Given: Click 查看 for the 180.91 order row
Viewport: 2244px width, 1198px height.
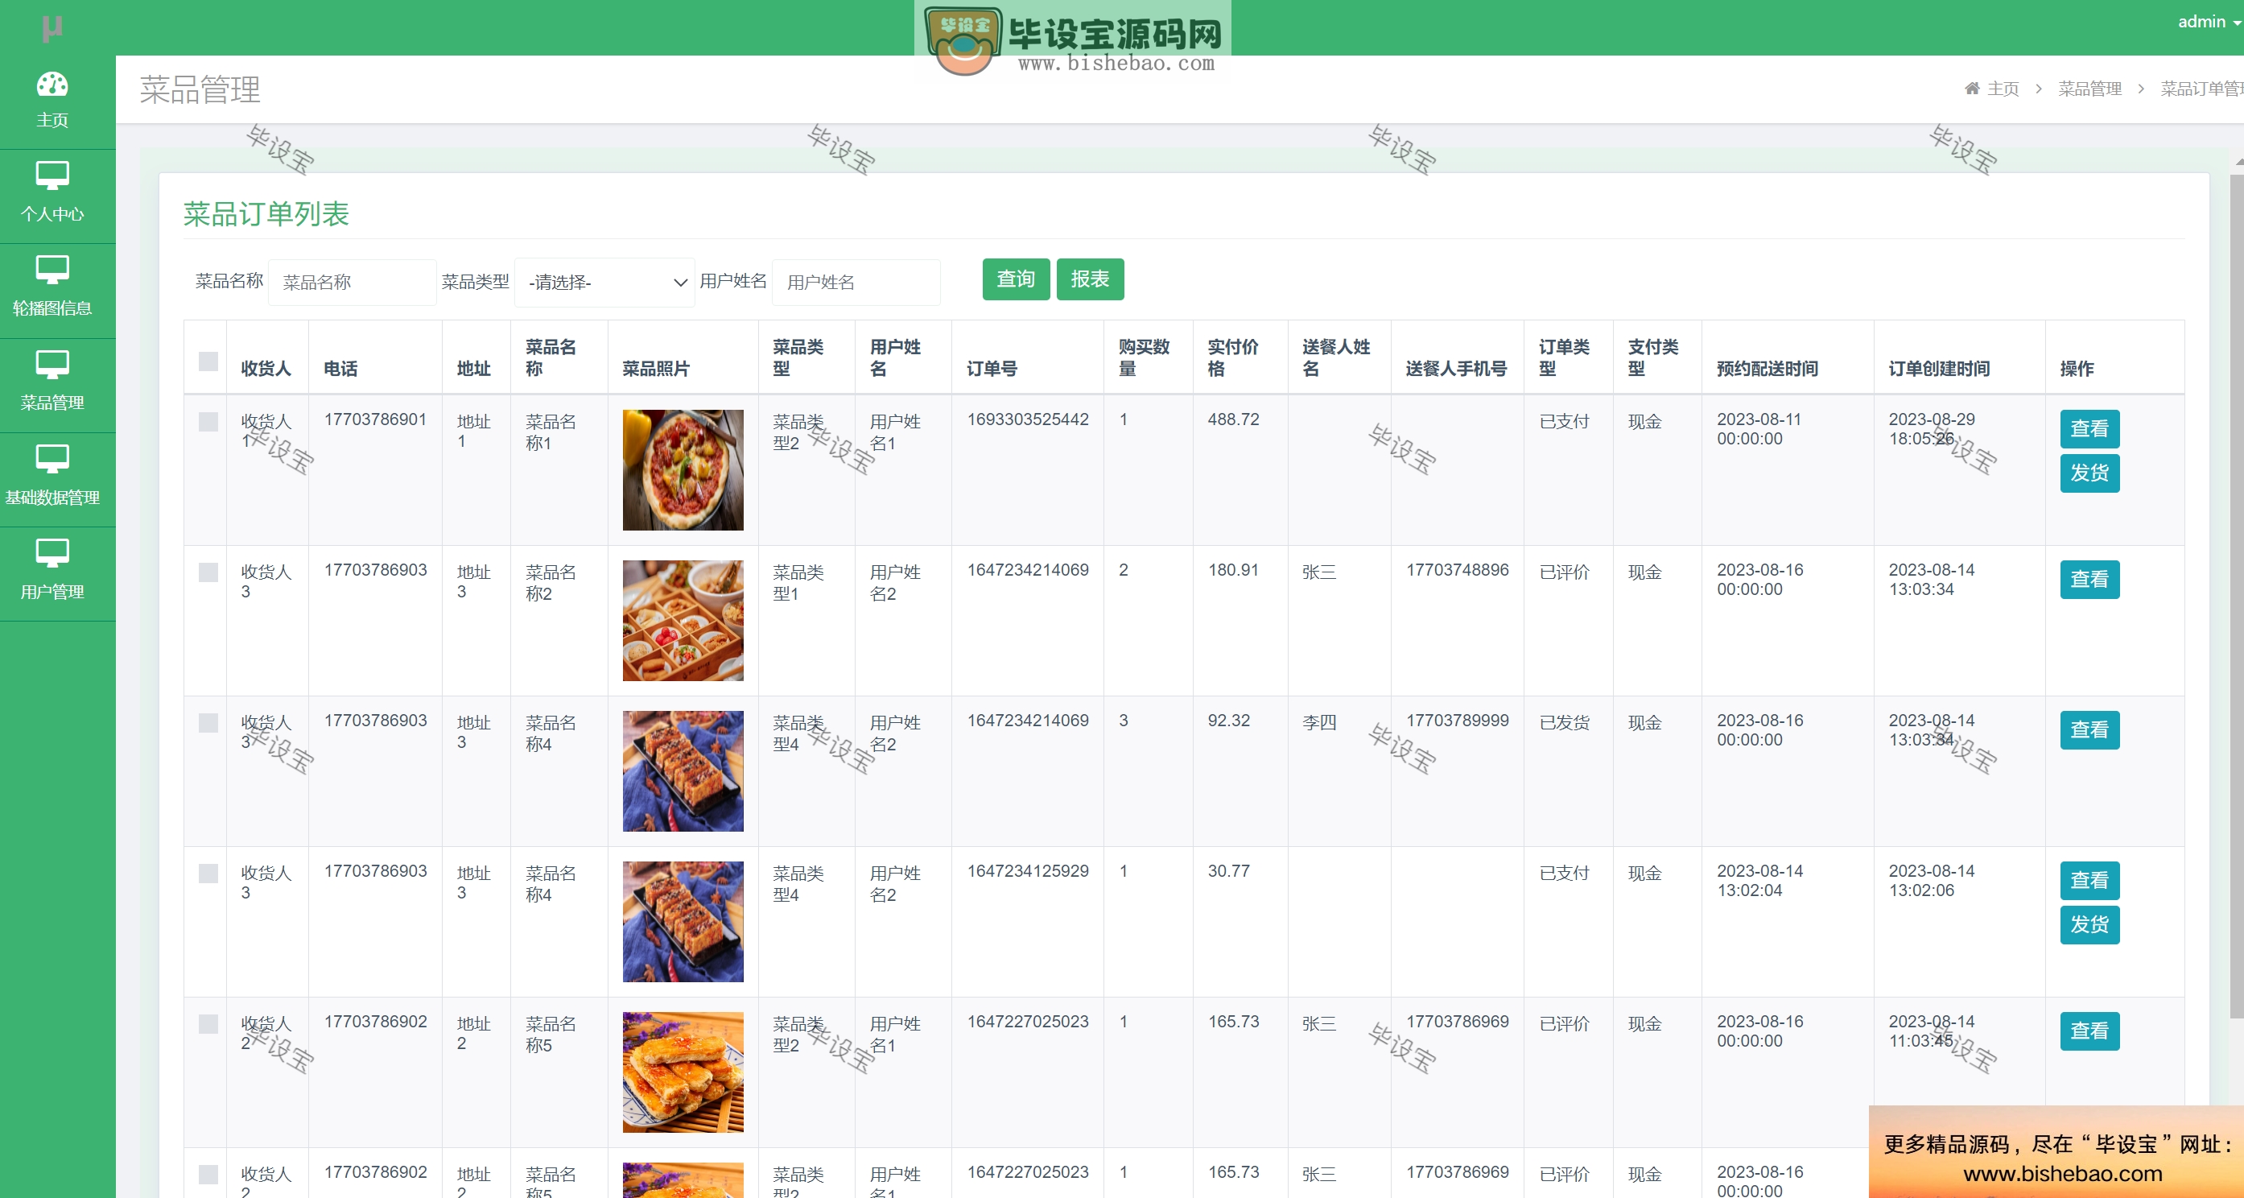Looking at the screenshot, I should tap(2089, 580).
